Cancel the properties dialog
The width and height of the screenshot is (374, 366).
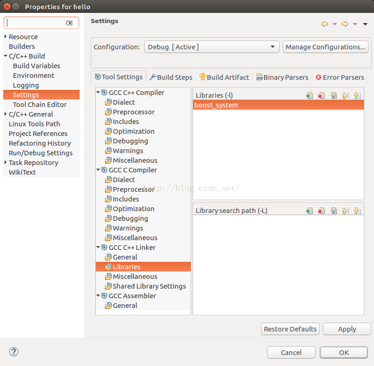coord(291,352)
